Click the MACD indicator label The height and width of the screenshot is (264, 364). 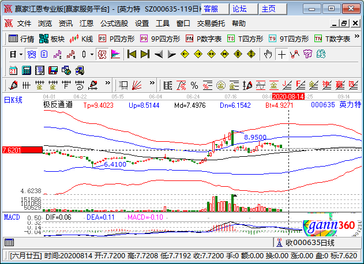tap(12, 217)
